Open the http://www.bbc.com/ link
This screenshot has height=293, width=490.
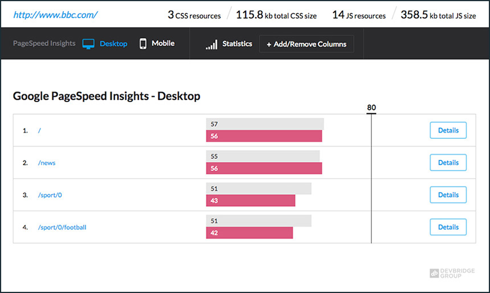click(55, 15)
